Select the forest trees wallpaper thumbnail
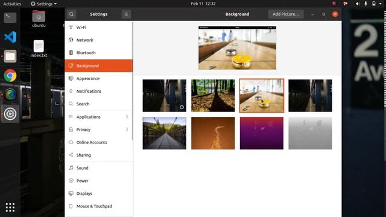The image size is (386, 217). point(213,95)
